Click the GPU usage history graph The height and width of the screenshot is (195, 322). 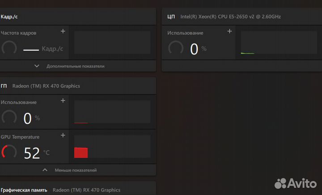pyautogui.click(x=112, y=112)
